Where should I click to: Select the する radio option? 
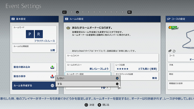coord(117,84)
